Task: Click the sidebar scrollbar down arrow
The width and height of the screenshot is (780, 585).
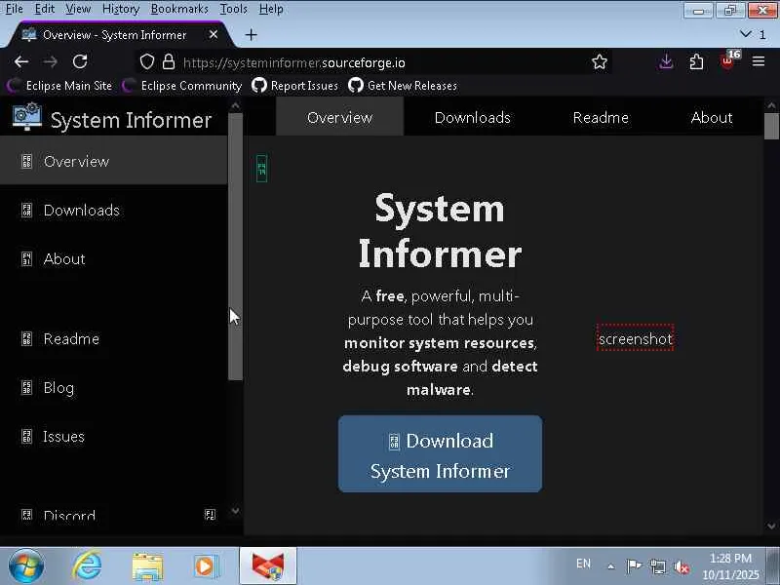Action: [x=235, y=511]
